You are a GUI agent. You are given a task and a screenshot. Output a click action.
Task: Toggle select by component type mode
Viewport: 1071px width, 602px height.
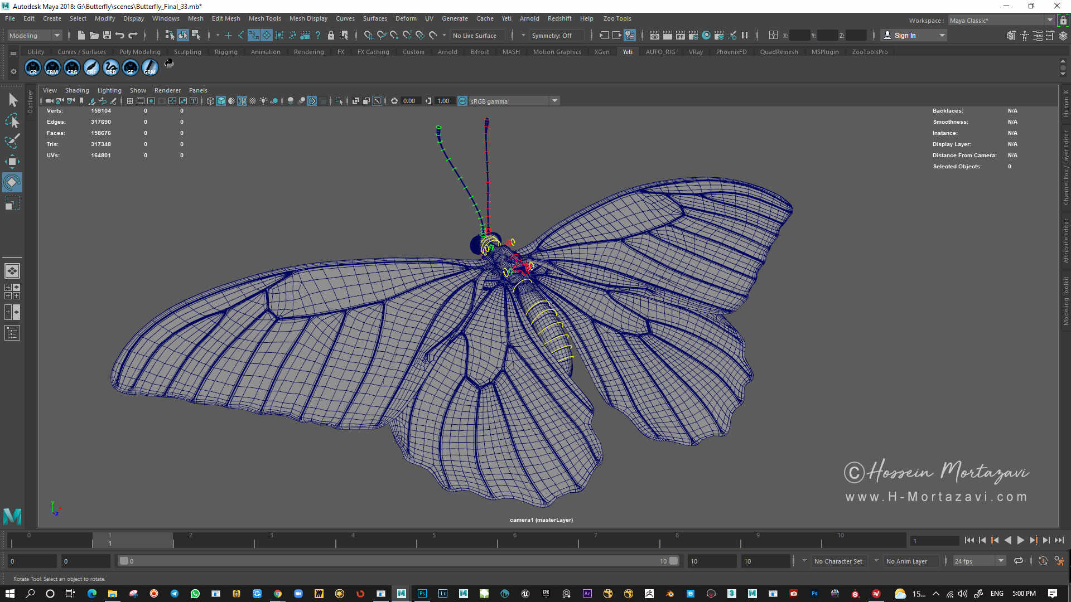(x=196, y=35)
